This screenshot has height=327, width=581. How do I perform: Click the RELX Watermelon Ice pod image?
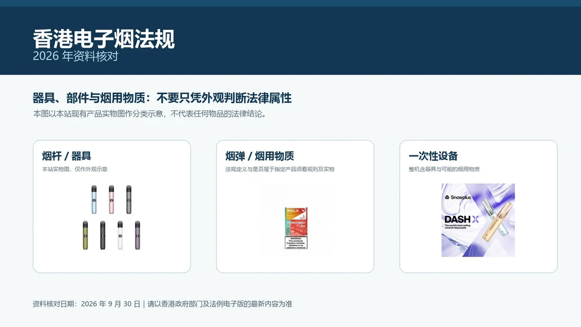(296, 228)
